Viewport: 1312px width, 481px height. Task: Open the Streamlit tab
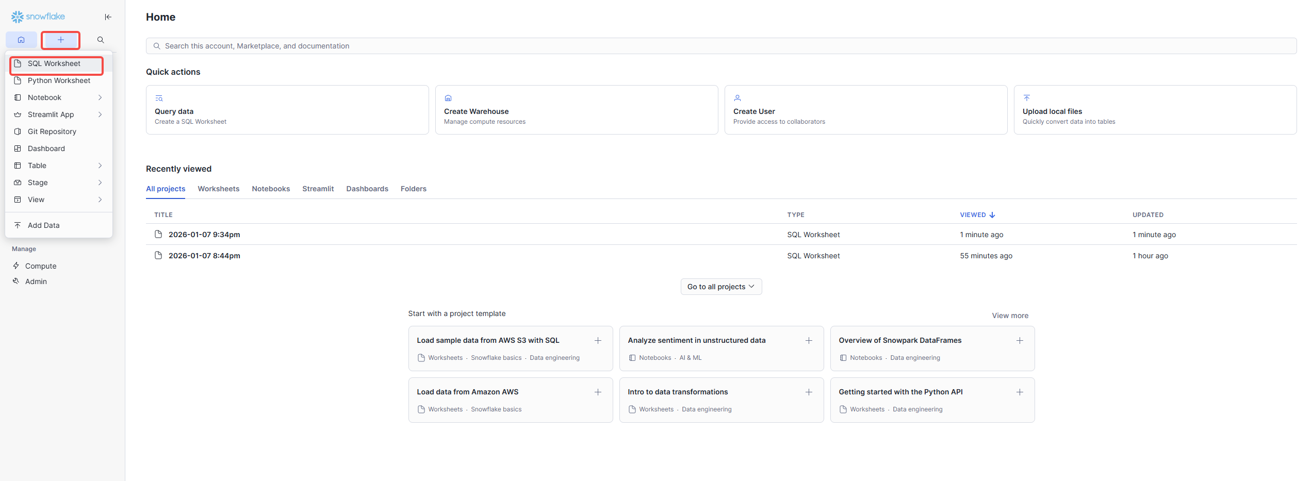(x=318, y=189)
